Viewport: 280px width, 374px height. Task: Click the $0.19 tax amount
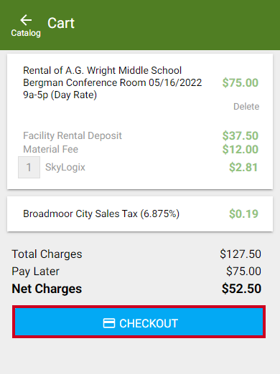pos(243,214)
